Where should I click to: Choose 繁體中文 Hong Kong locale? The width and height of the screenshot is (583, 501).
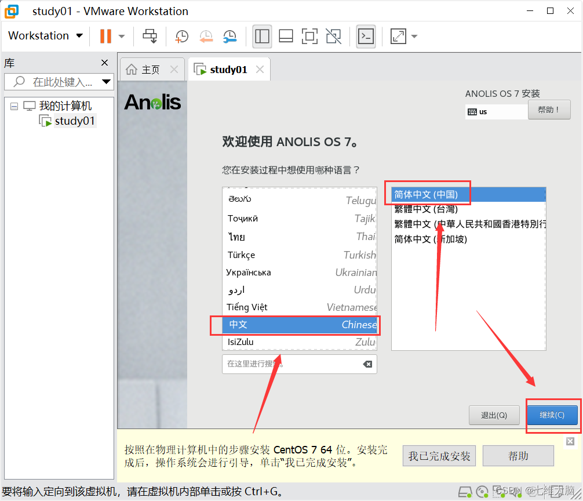pyautogui.click(x=468, y=224)
